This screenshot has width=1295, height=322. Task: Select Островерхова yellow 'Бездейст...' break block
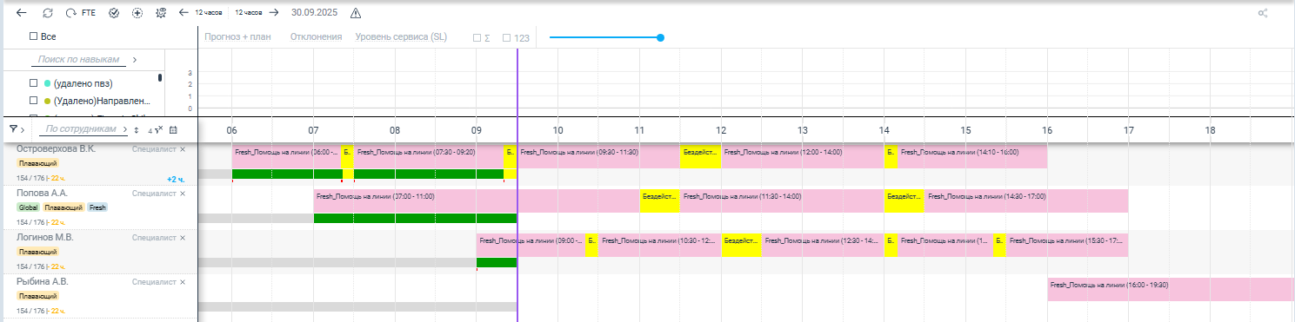click(700, 157)
